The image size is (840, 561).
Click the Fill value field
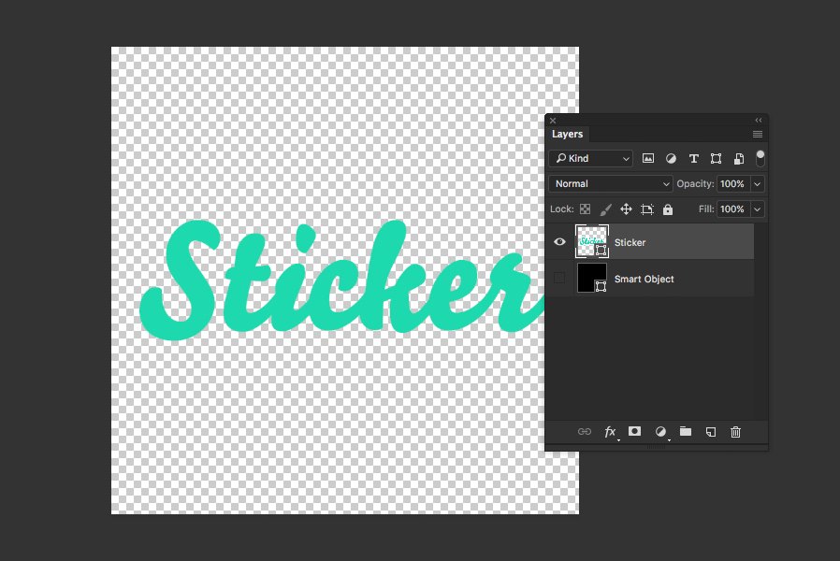pos(732,209)
